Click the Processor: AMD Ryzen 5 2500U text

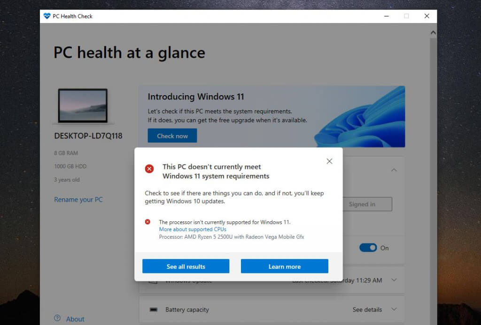pos(232,237)
